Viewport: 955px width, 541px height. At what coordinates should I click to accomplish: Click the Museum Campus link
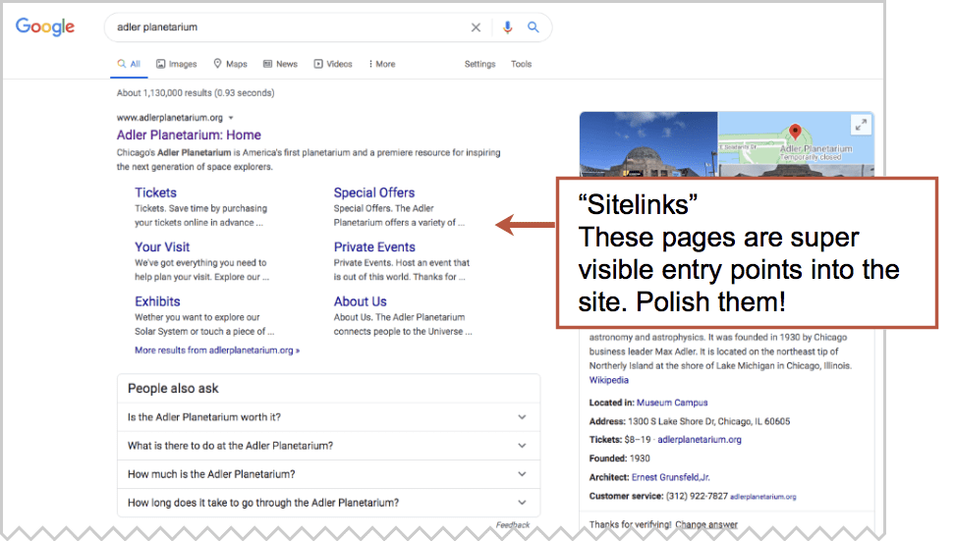(672, 403)
